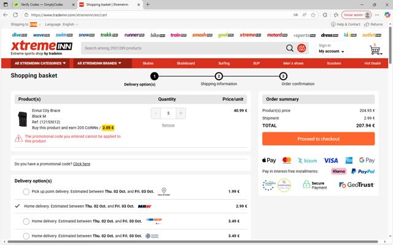Click the PayPal payment logo
393x245 pixels.
pos(363,171)
